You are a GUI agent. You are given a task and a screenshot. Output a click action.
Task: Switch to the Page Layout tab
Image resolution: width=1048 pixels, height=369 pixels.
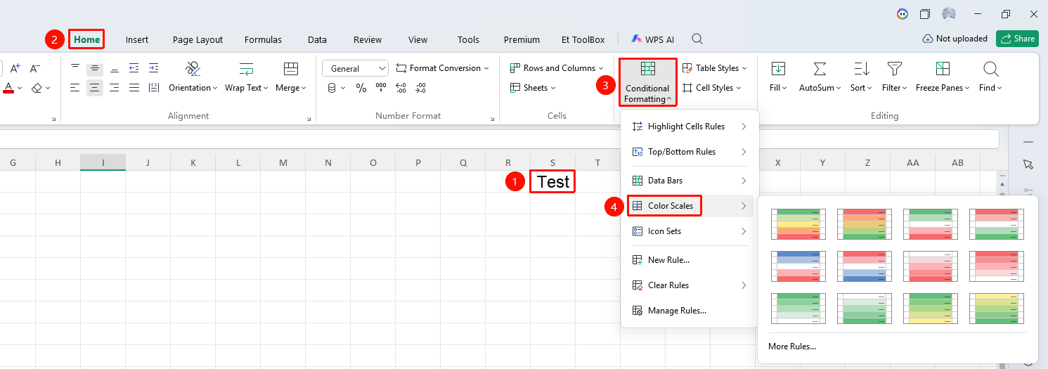(198, 39)
